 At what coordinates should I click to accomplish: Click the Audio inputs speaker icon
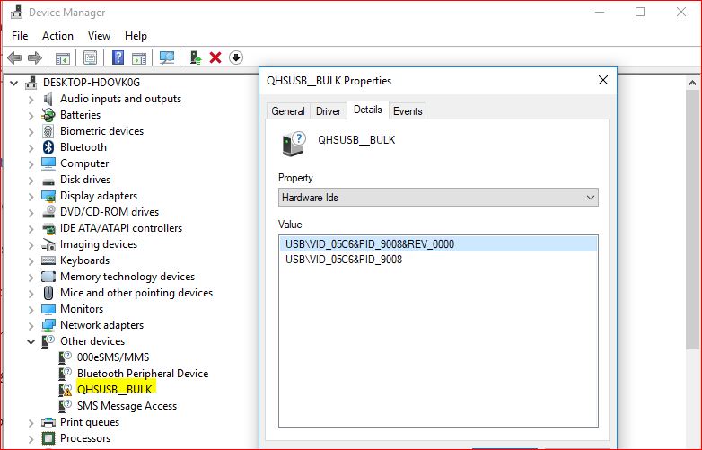click(x=48, y=99)
